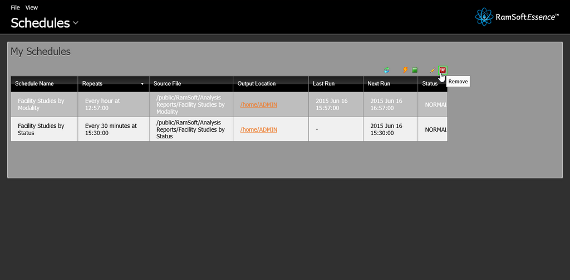Click the red Remove schedule icon
Viewport: 570px width, 280px height.
tap(443, 70)
